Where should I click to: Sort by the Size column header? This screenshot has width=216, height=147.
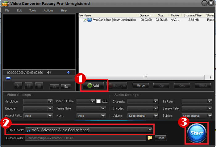pyautogui.click(x=161, y=15)
